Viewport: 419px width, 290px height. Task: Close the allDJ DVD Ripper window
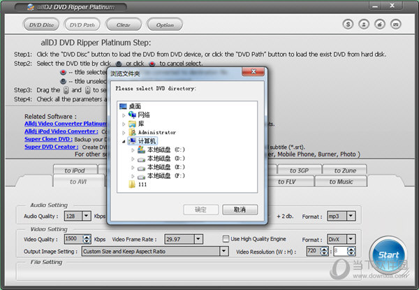coord(392,6)
